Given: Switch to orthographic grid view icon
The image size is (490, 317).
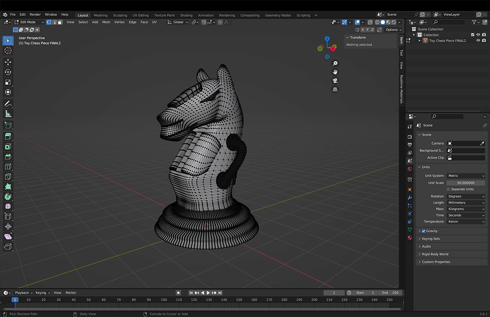Looking at the screenshot, I should click(x=335, y=89).
